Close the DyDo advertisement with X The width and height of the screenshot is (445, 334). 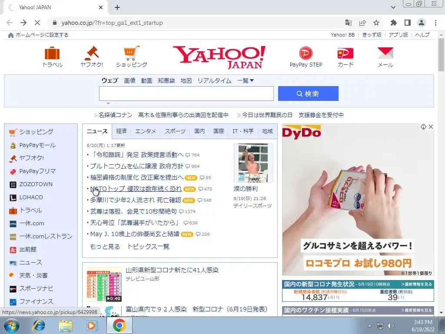click(x=431, y=127)
